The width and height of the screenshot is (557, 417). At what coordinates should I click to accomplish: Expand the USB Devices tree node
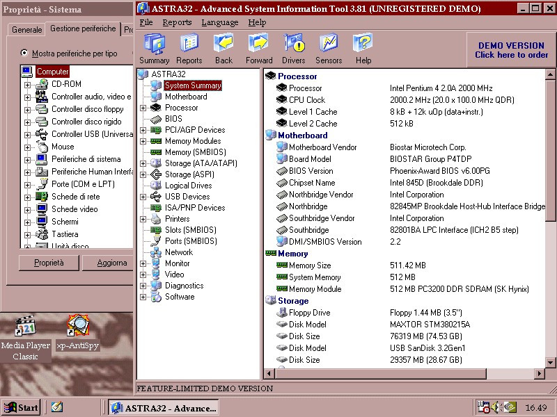(143, 197)
